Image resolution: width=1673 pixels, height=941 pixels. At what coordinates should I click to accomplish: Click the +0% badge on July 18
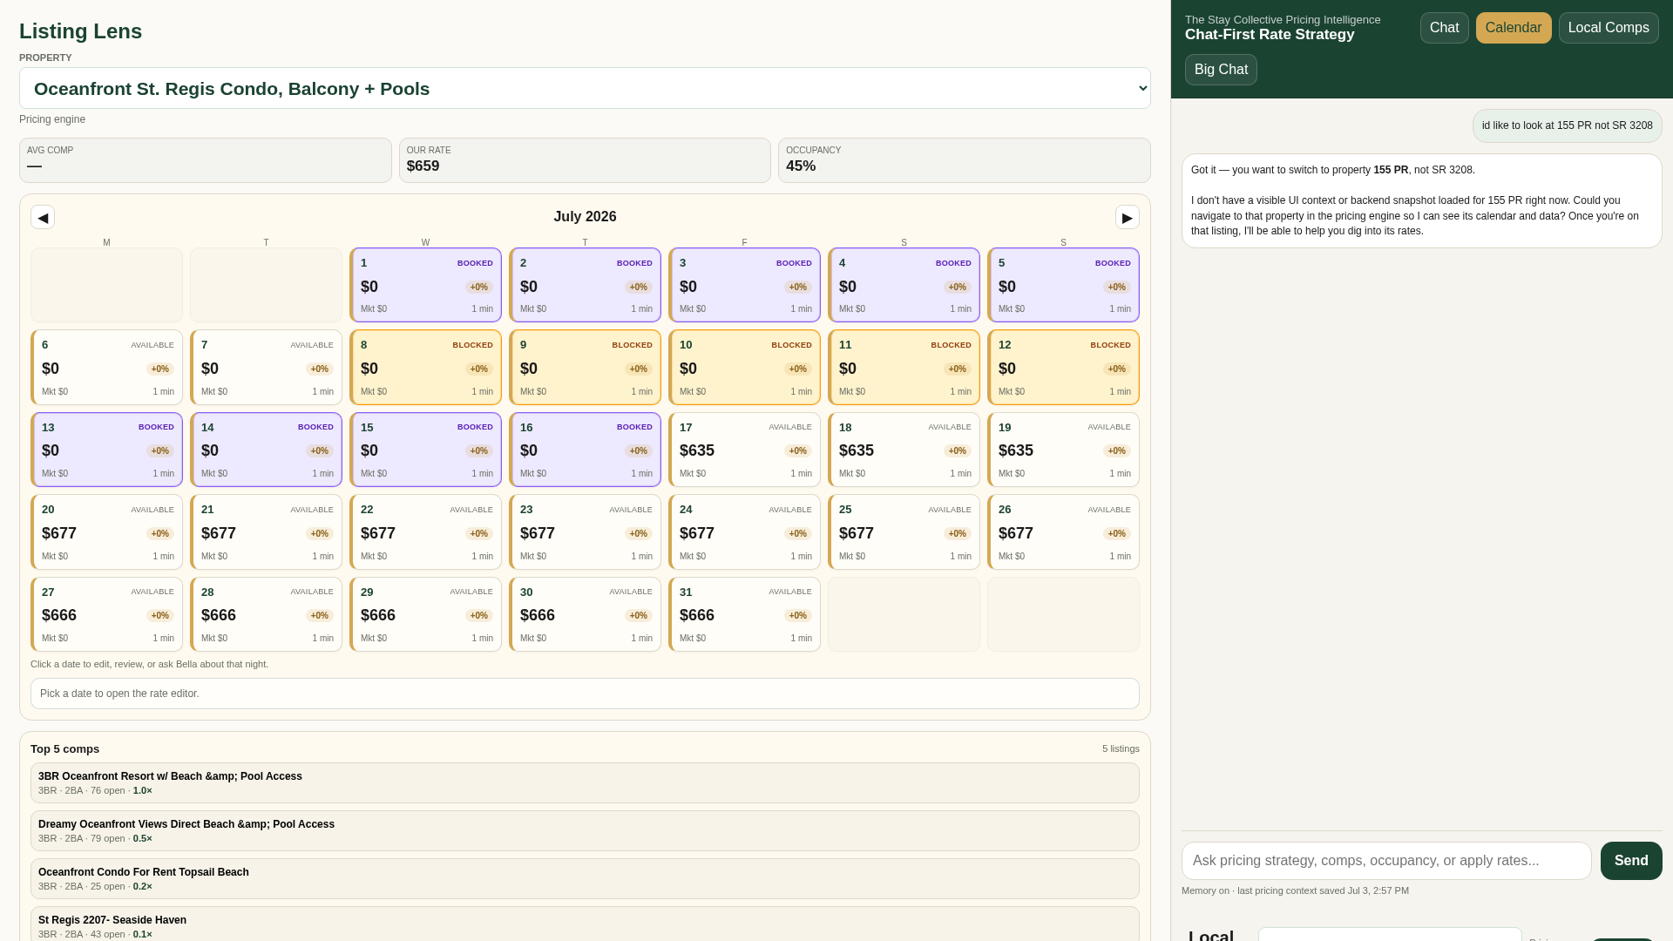[x=957, y=451]
